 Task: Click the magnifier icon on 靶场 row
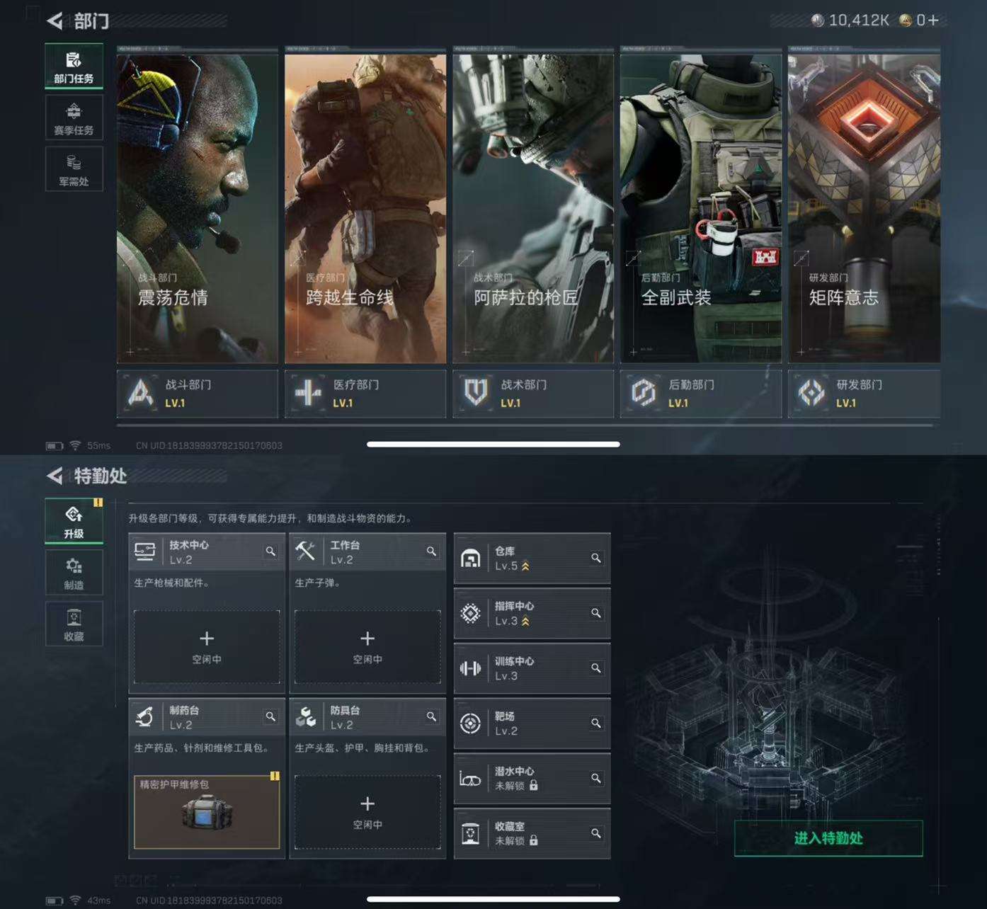pyautogui.click(x=596, y=724)
